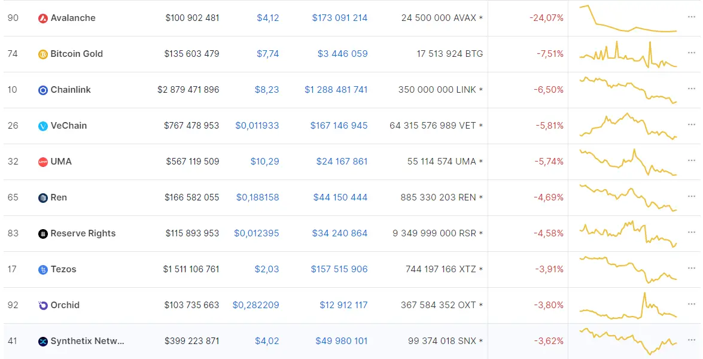This screenshot has width=703, height=359.
Task: Open the three-dot menu for Tezos
Action: click(x=692, y=268)
